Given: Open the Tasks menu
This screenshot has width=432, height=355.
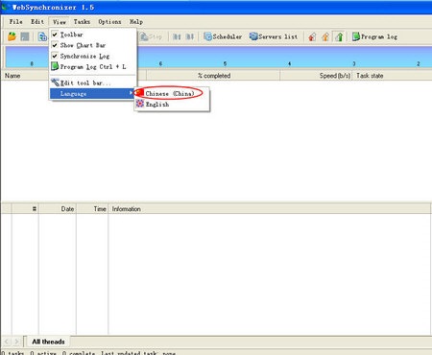Looking at the screenshot, I should (82, 22).
